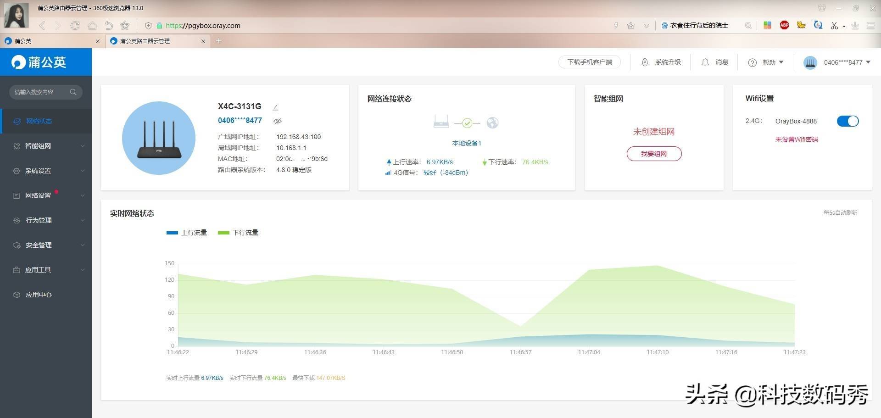Expand 系统设置 sidebar menu
This screenshot has height=418, width=881.
click(x=46, y=171)
